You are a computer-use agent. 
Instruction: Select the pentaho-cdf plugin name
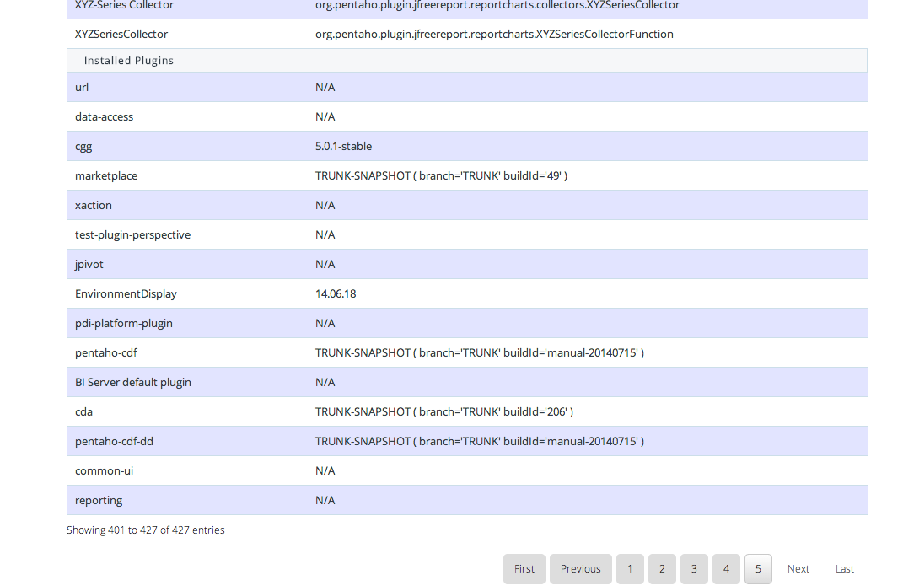tap(106, 353)
